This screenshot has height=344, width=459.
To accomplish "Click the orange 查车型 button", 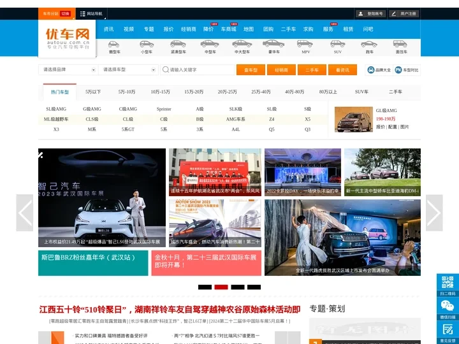I will (x=251, y=70).
